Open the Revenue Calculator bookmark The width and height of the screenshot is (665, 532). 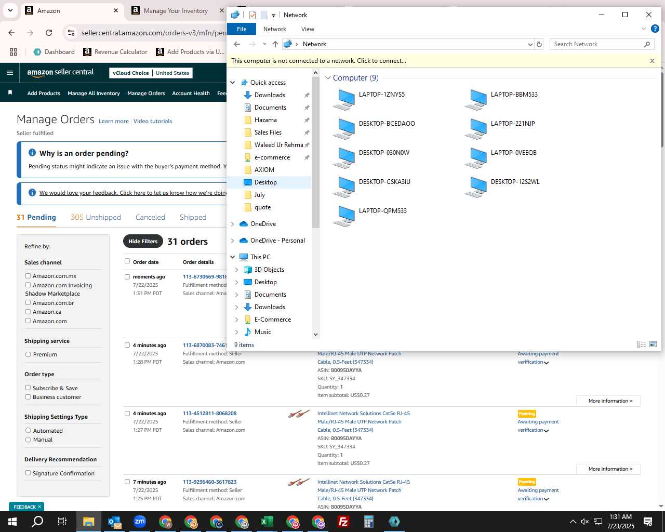click(115, 52)
